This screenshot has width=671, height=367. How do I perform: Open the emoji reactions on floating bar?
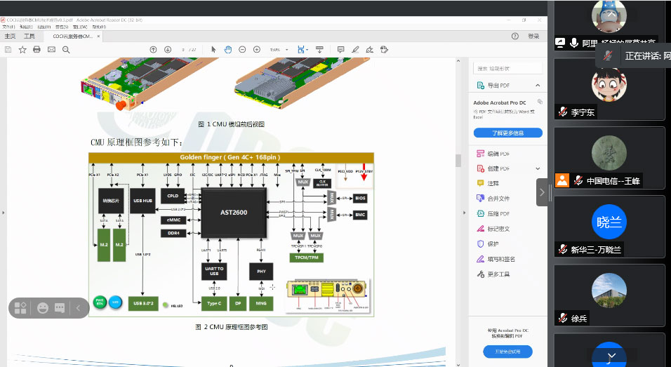[43, 308]
